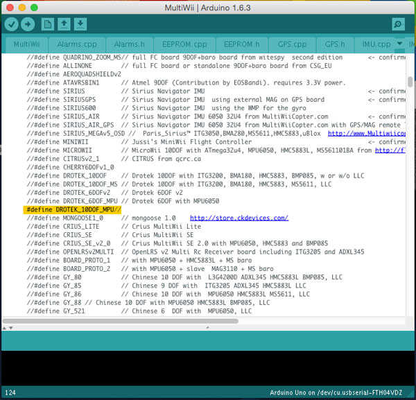
Task: Expand the tab list dropdown arrow
Action: point(399,43)
